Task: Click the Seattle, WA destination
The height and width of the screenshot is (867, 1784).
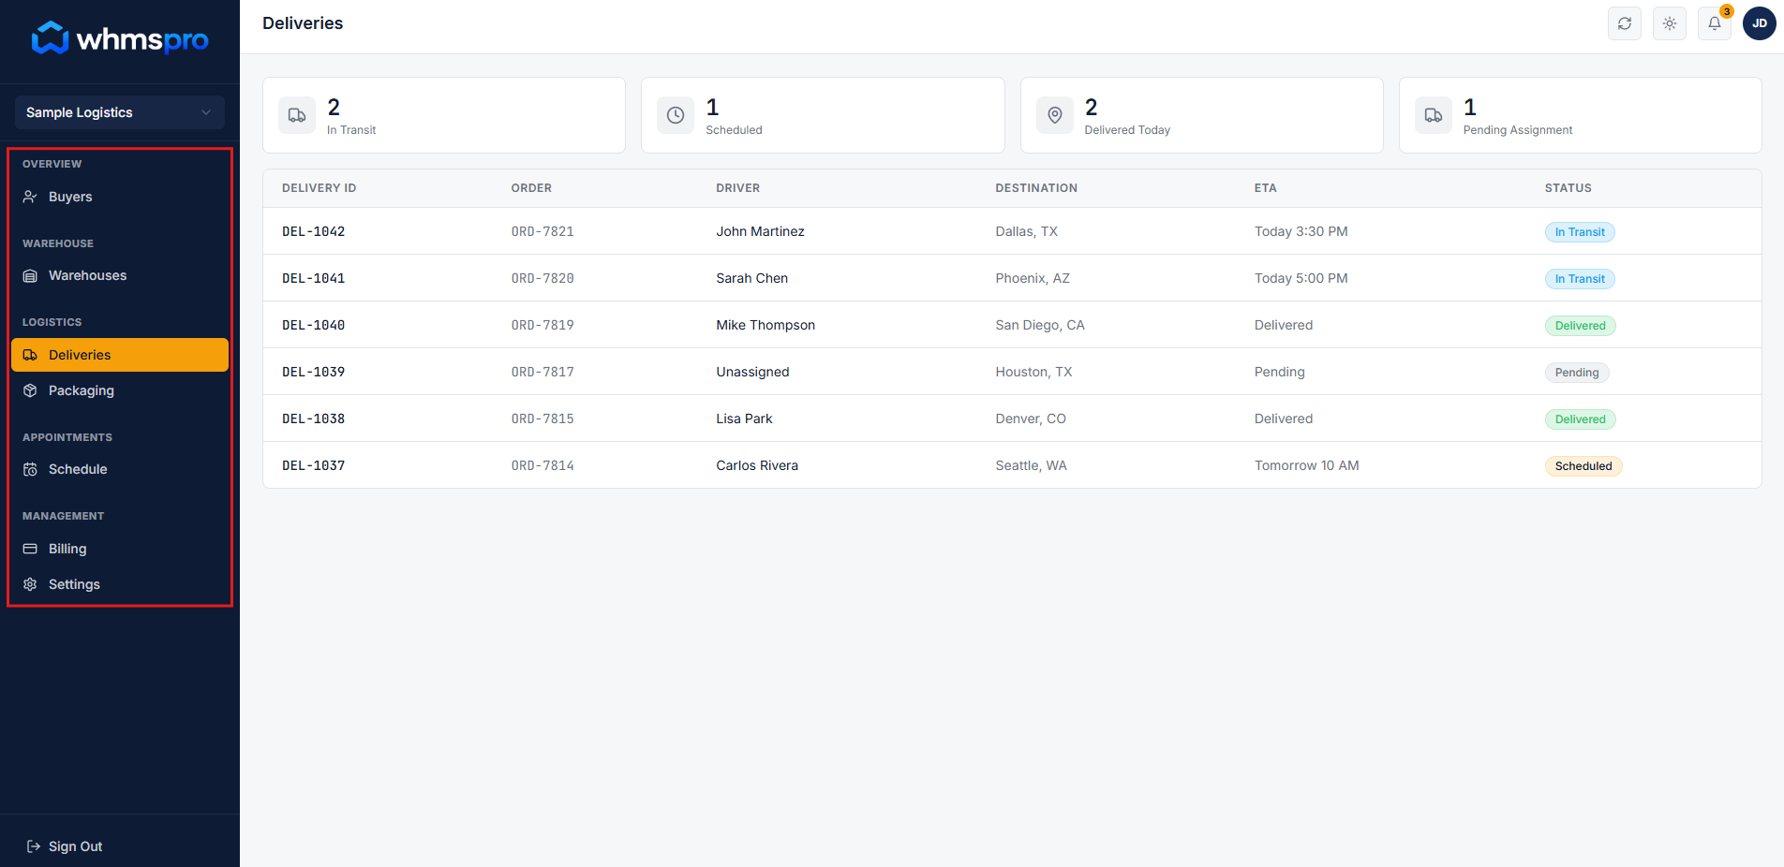Action: pyautogui.click(x=1032, y=465)
